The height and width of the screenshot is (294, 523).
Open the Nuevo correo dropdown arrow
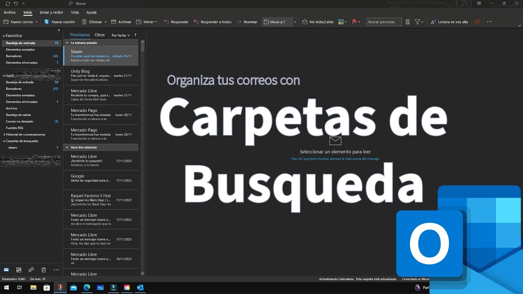[x=37, y=22]
